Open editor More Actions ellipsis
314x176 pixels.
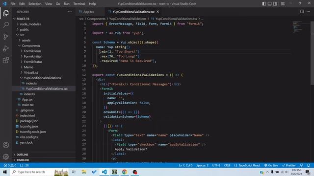pos(309,12)
